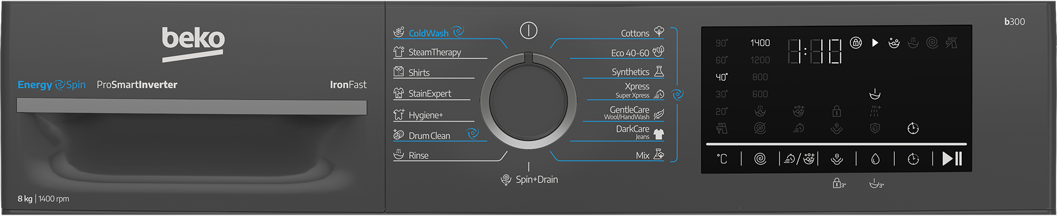The width and height of the screenshot is (1057, 216).
Task: Turn the machine on with the power symbol
Action: pos(528,31)
